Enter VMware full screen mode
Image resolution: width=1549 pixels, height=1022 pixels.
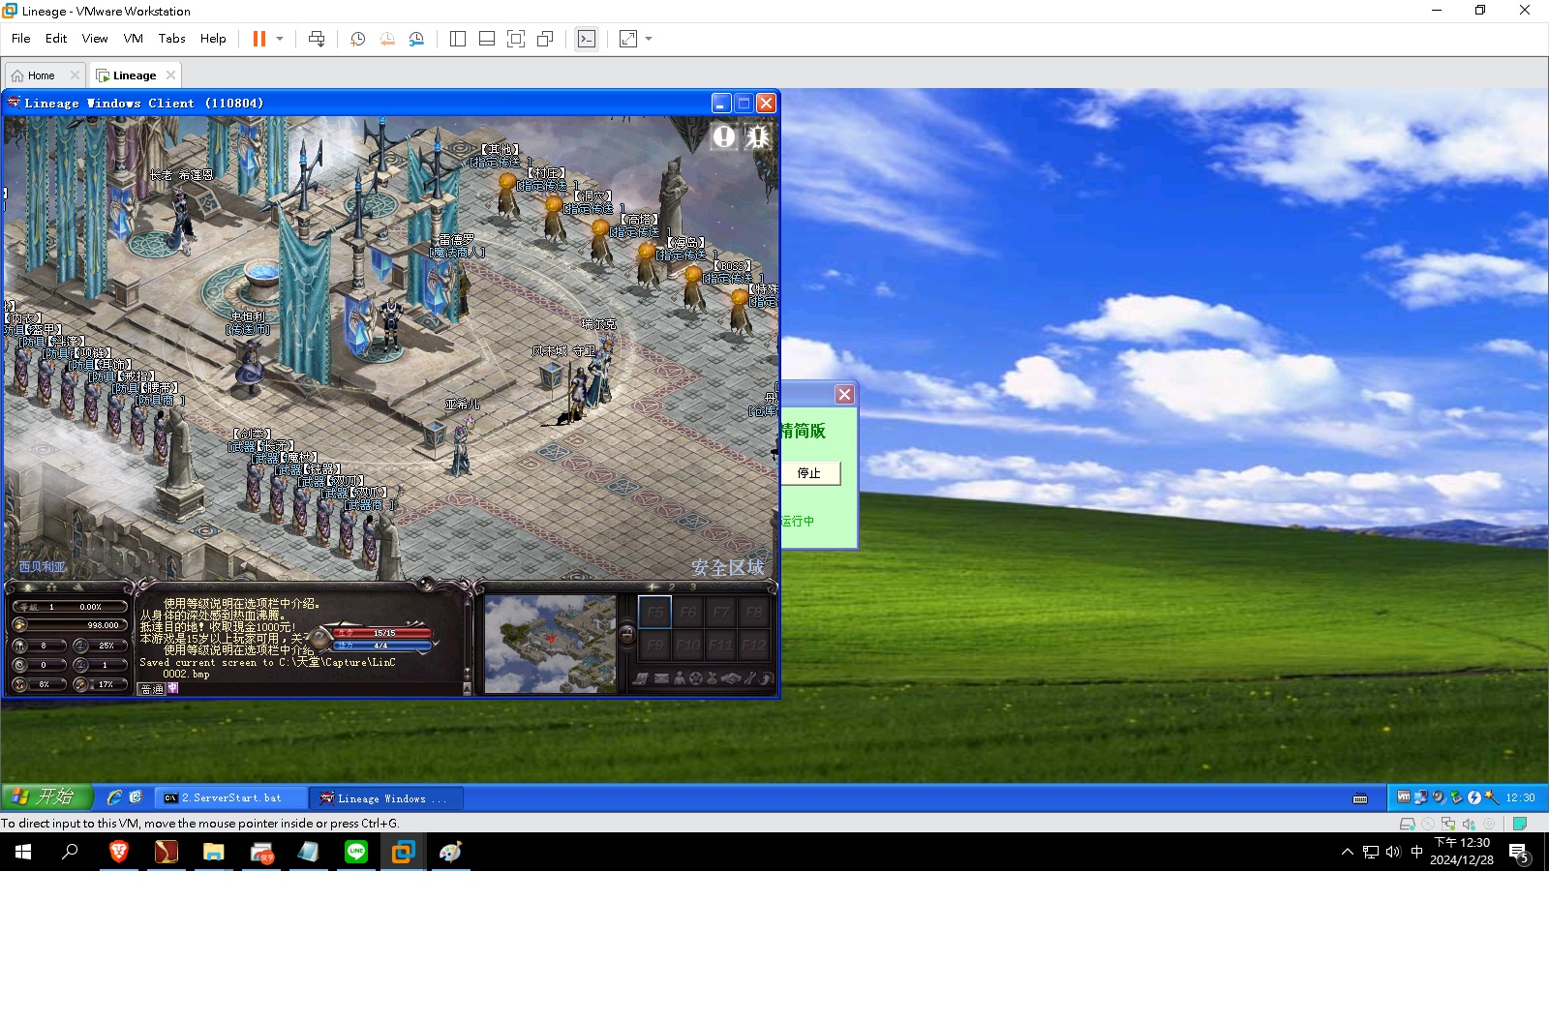(x=516, y=39)
